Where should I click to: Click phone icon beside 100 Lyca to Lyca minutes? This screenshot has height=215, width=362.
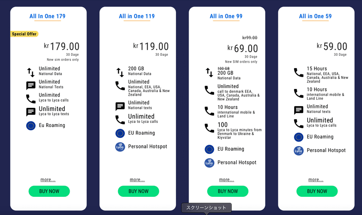[210, 128]
